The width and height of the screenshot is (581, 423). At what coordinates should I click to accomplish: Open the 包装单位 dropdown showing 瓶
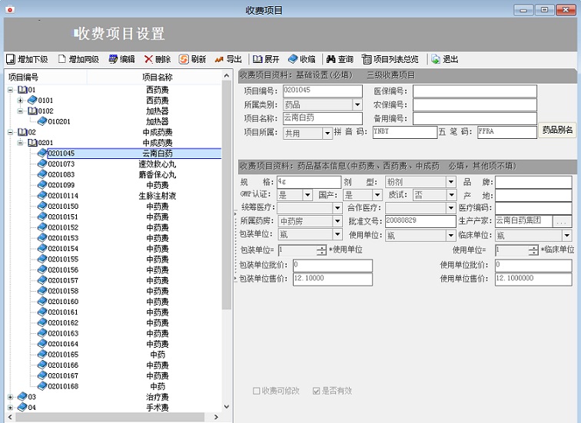click(337, 235)
